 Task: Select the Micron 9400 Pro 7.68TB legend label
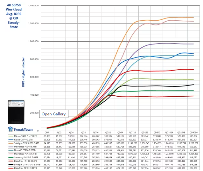(25, 136)
